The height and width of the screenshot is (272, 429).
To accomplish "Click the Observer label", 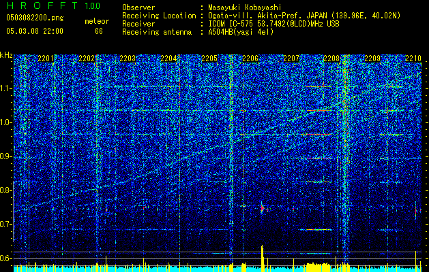I will tap(138, 7).
